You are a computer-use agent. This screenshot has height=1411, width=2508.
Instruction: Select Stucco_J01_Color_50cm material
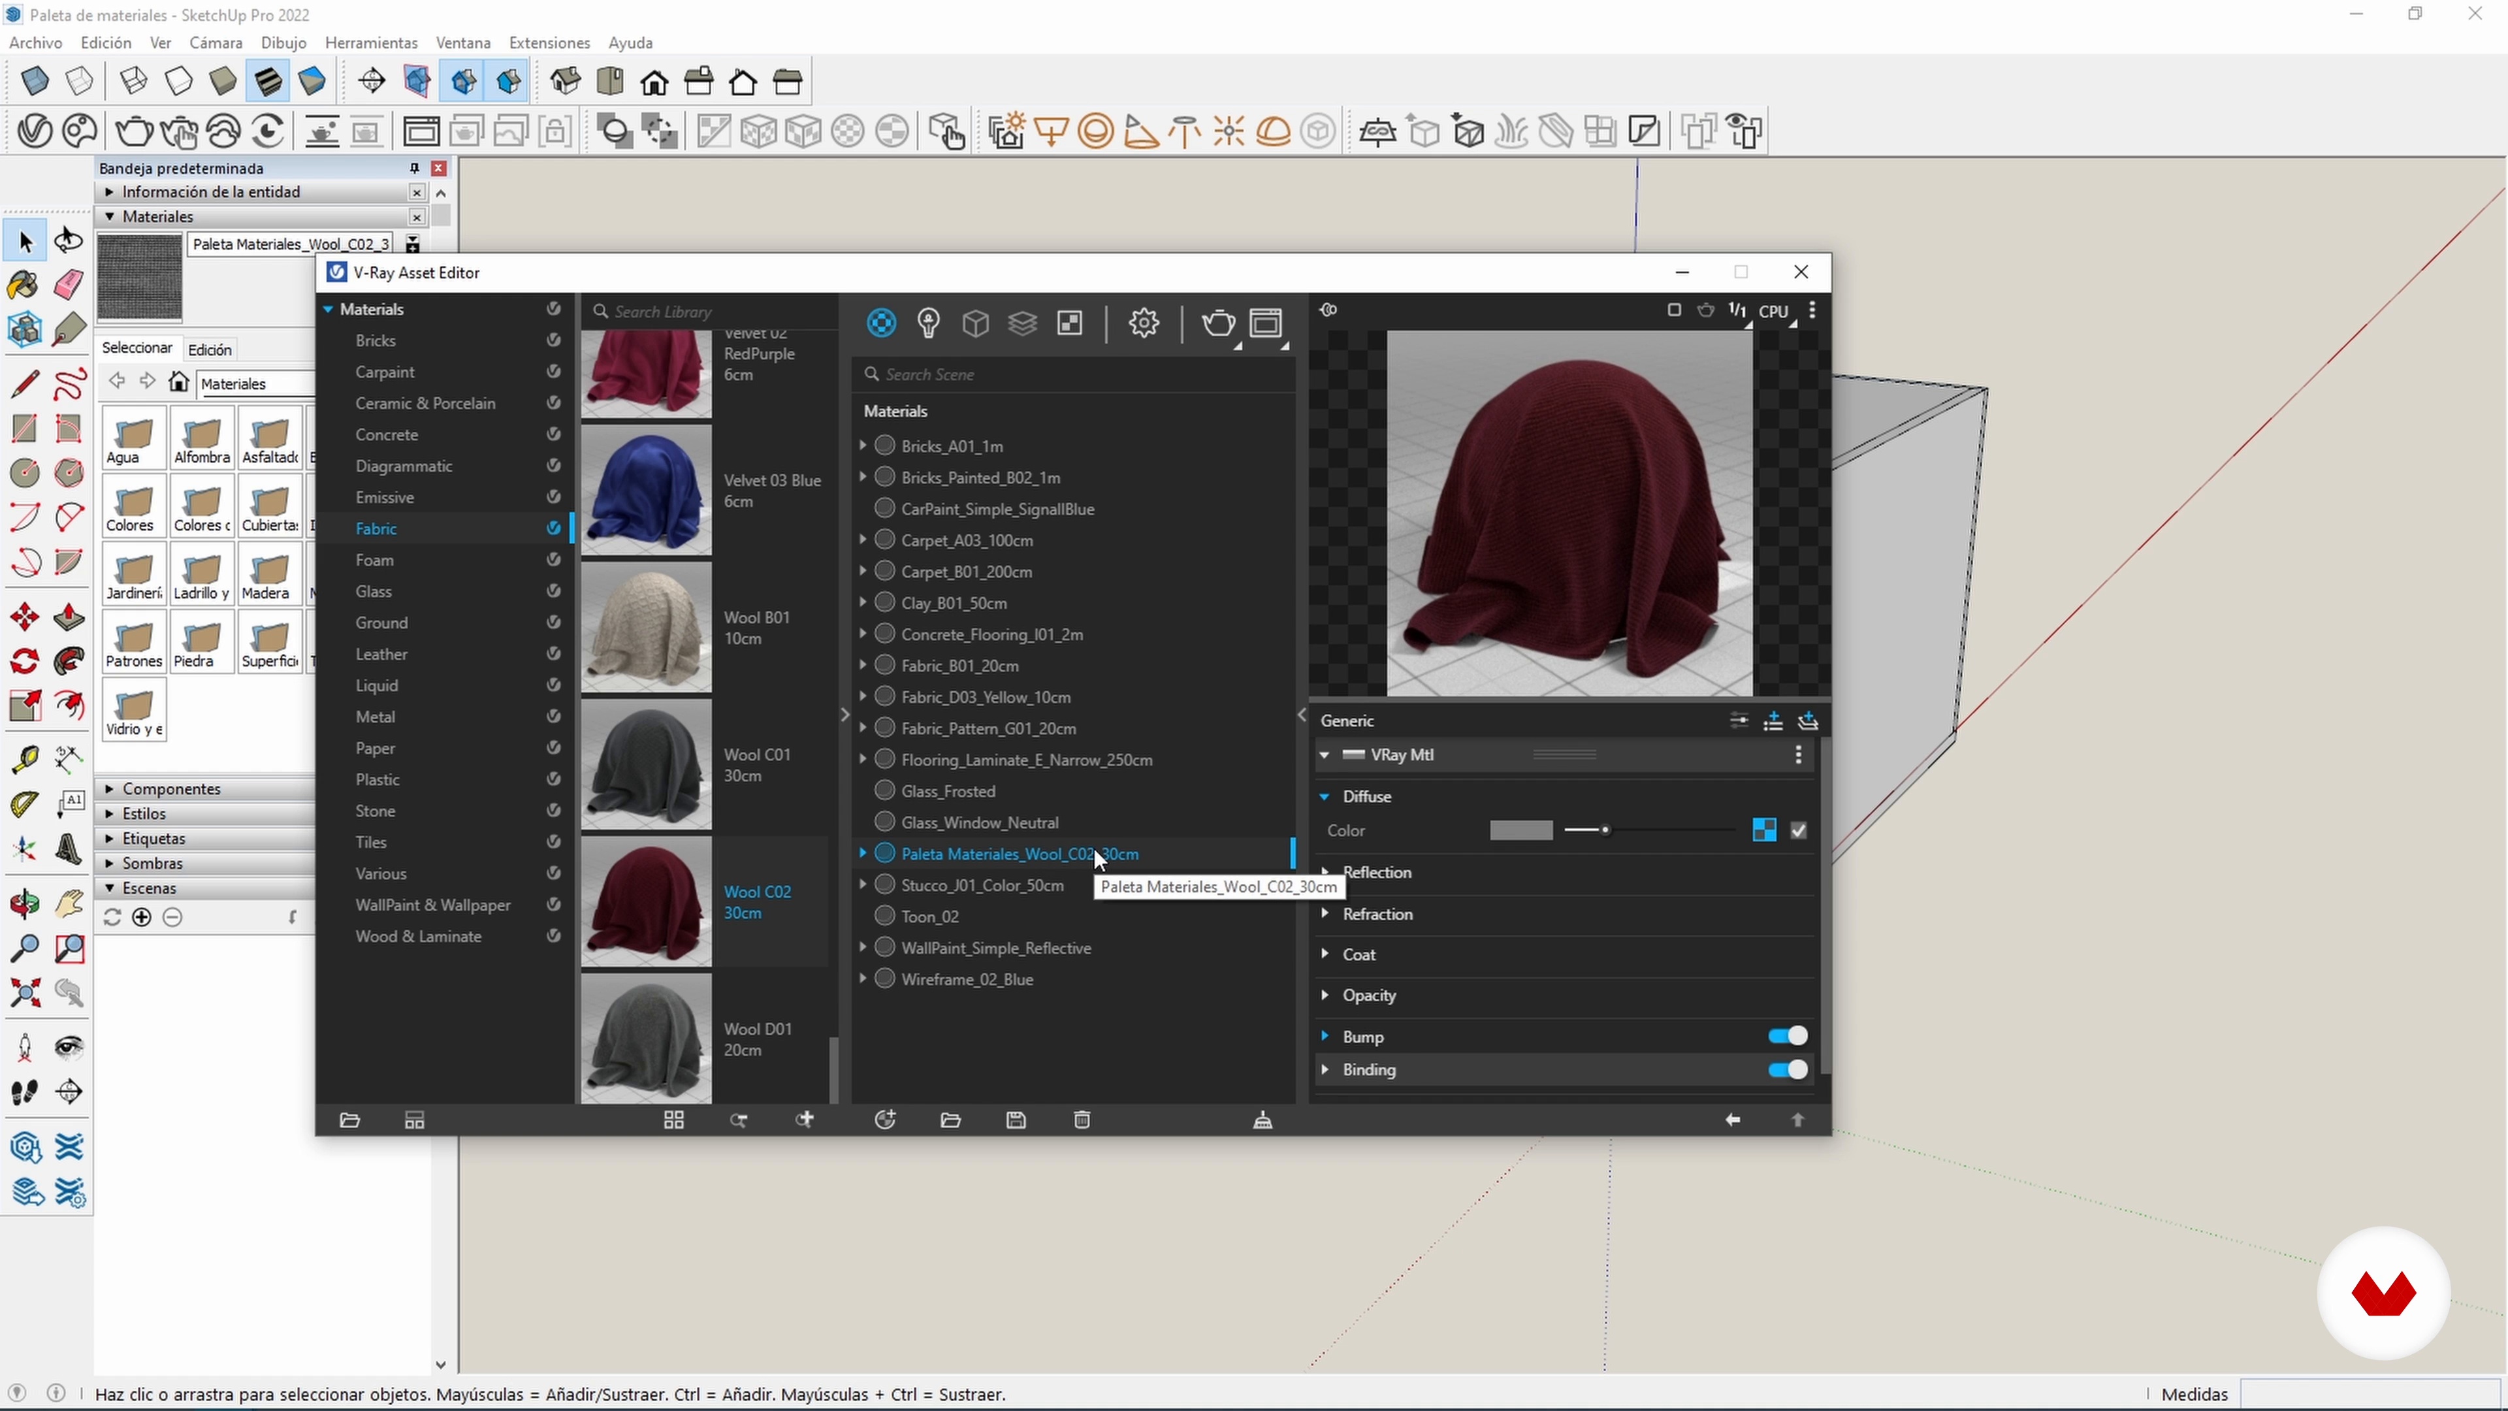(982, 885)
